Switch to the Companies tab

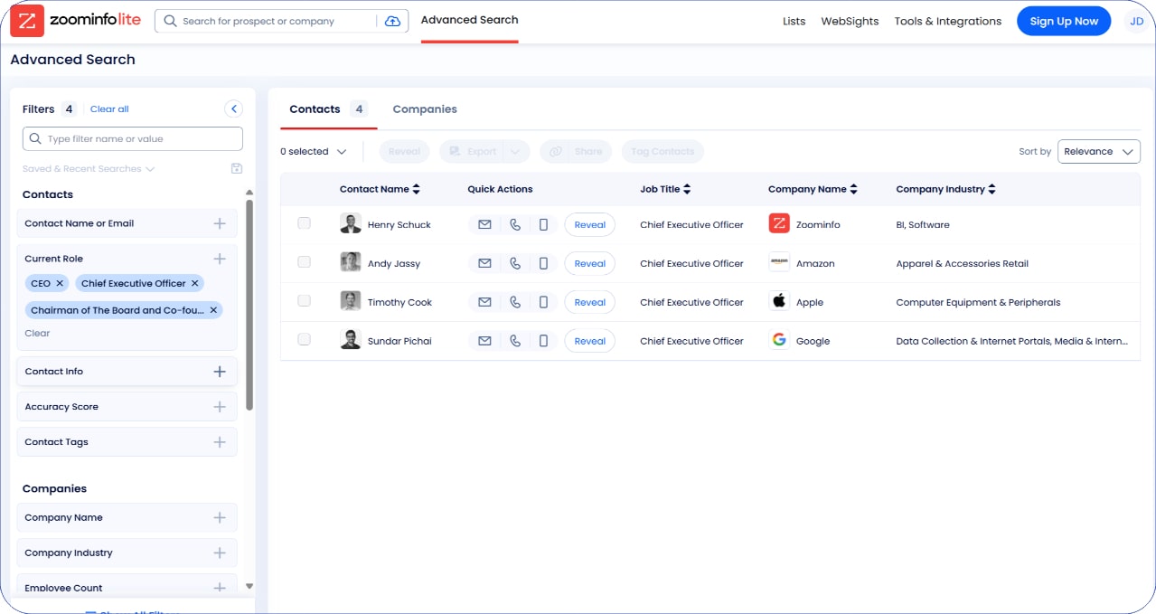(x=425, y=109)
